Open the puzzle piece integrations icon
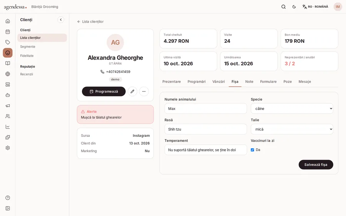This screenshot has height=216, width=346. (x=8, y=137)
